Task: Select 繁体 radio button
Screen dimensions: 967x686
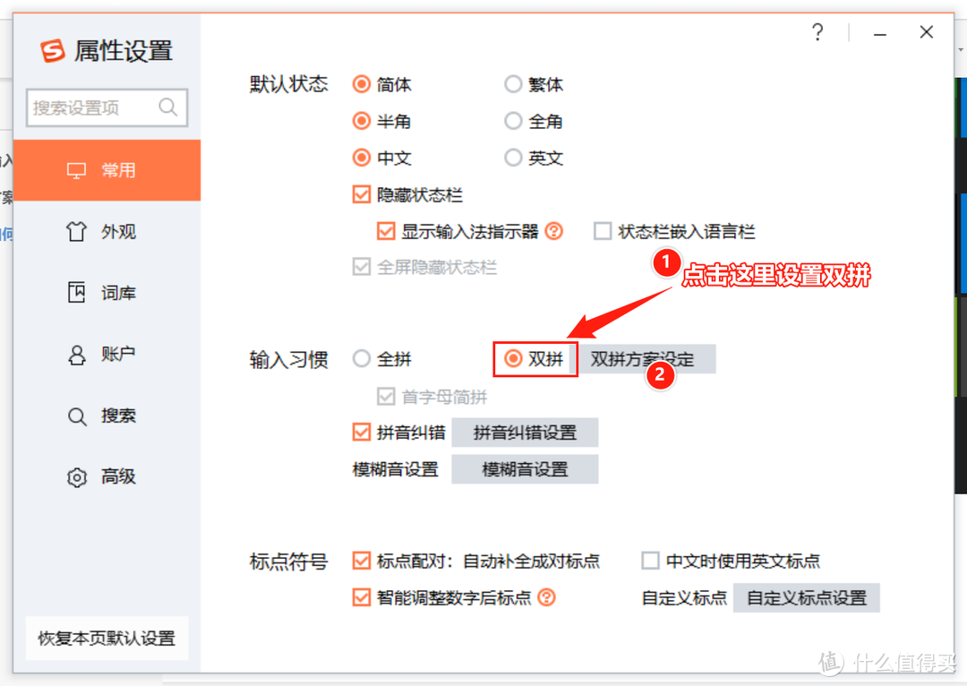Action: [x=513, y=84]
